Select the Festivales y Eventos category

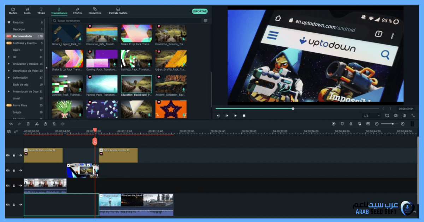pos(25,43)
